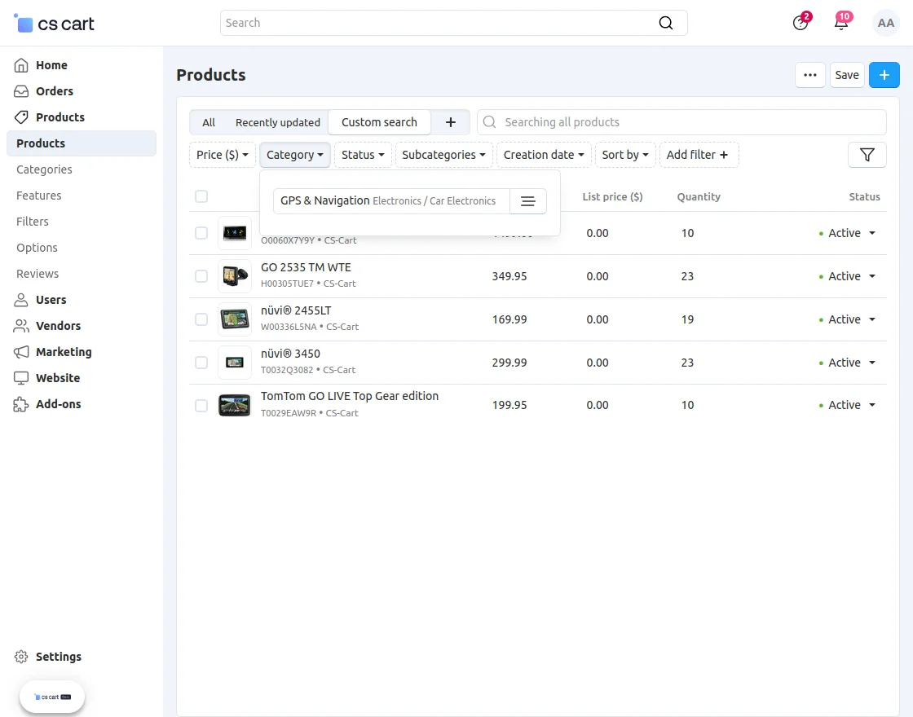Open the three-dots more actions menu
Viewport: 913px width, 717px height.
809,75
